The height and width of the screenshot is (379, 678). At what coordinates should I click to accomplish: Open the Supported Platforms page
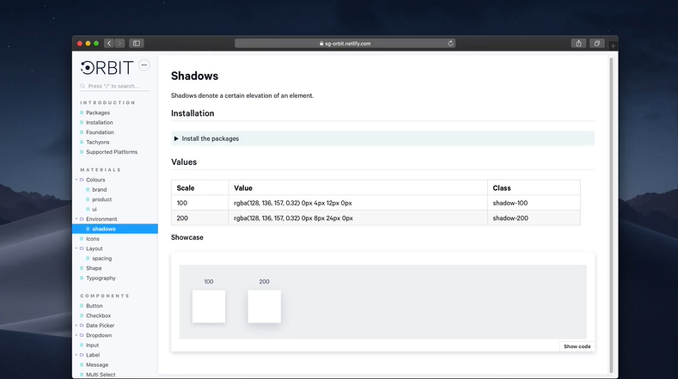[x=112, y=152]
